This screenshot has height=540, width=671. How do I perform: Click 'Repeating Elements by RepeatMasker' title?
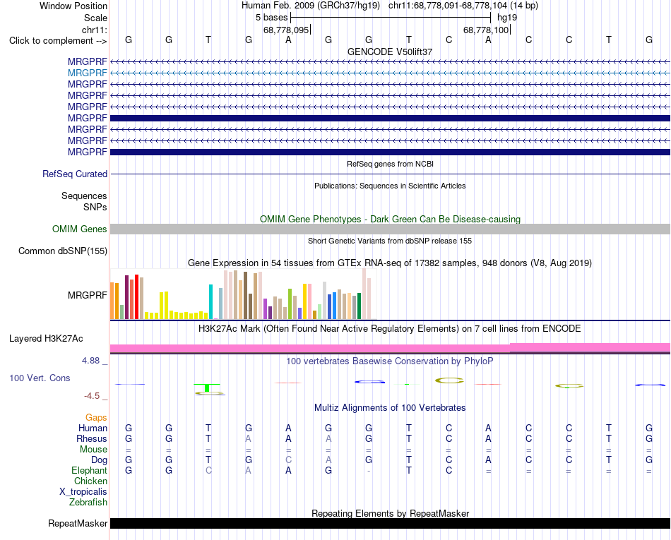pyautogui.click(x=390, y=513)
